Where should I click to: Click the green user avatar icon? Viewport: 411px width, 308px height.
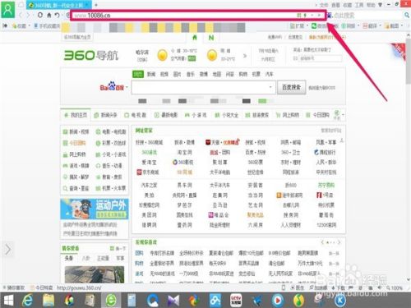point(7,10)
